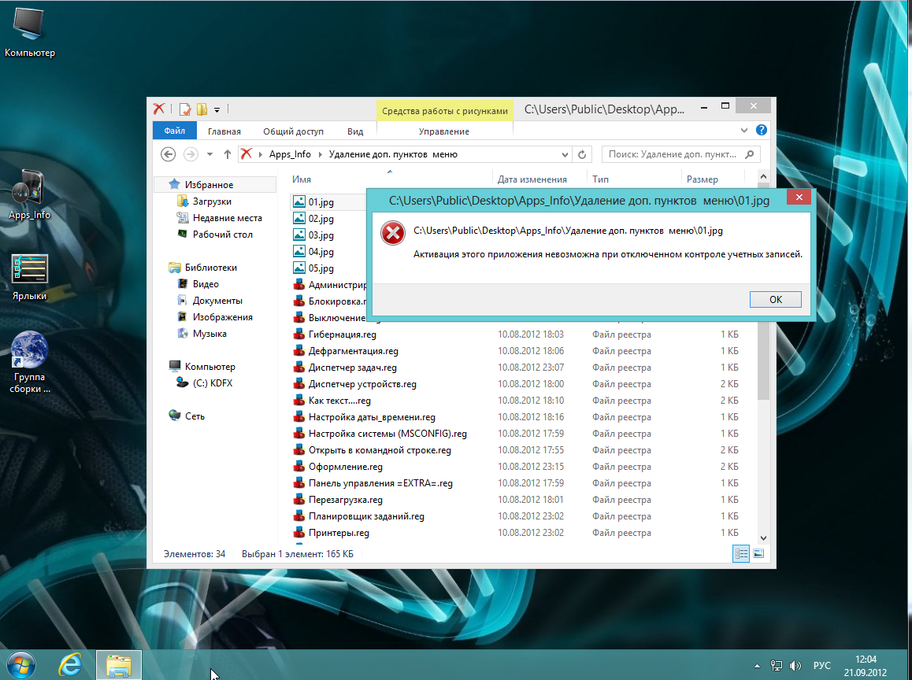Close the error dialog with the red X
Screen dimensions: 912x680
point(799,198)
